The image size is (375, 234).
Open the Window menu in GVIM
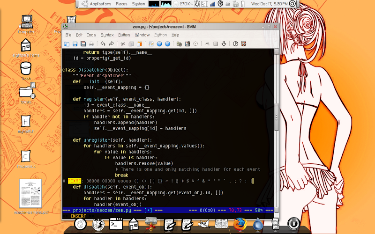(x=142, y=35)
